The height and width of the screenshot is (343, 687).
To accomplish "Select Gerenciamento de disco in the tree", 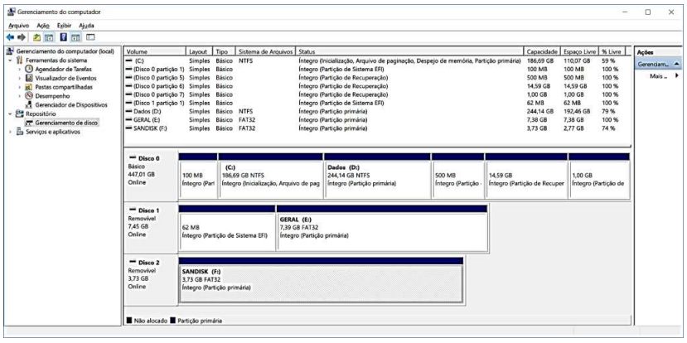I will click(x=69, y=120).
